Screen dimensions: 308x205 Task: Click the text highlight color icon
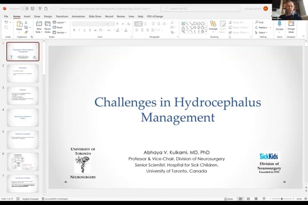(117, 30)
